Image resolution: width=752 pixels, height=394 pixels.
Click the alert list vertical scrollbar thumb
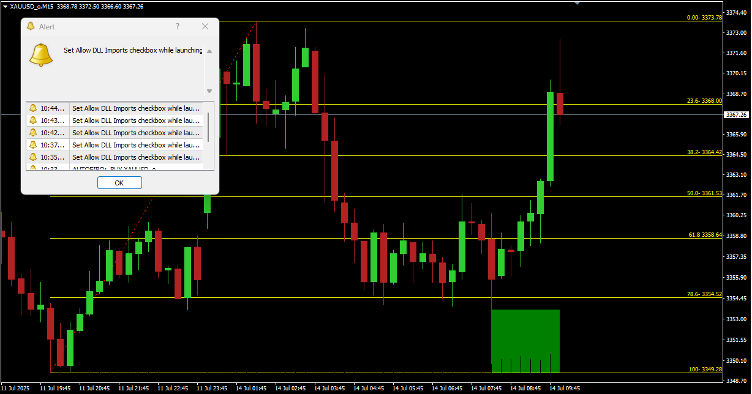click(209, 125)
